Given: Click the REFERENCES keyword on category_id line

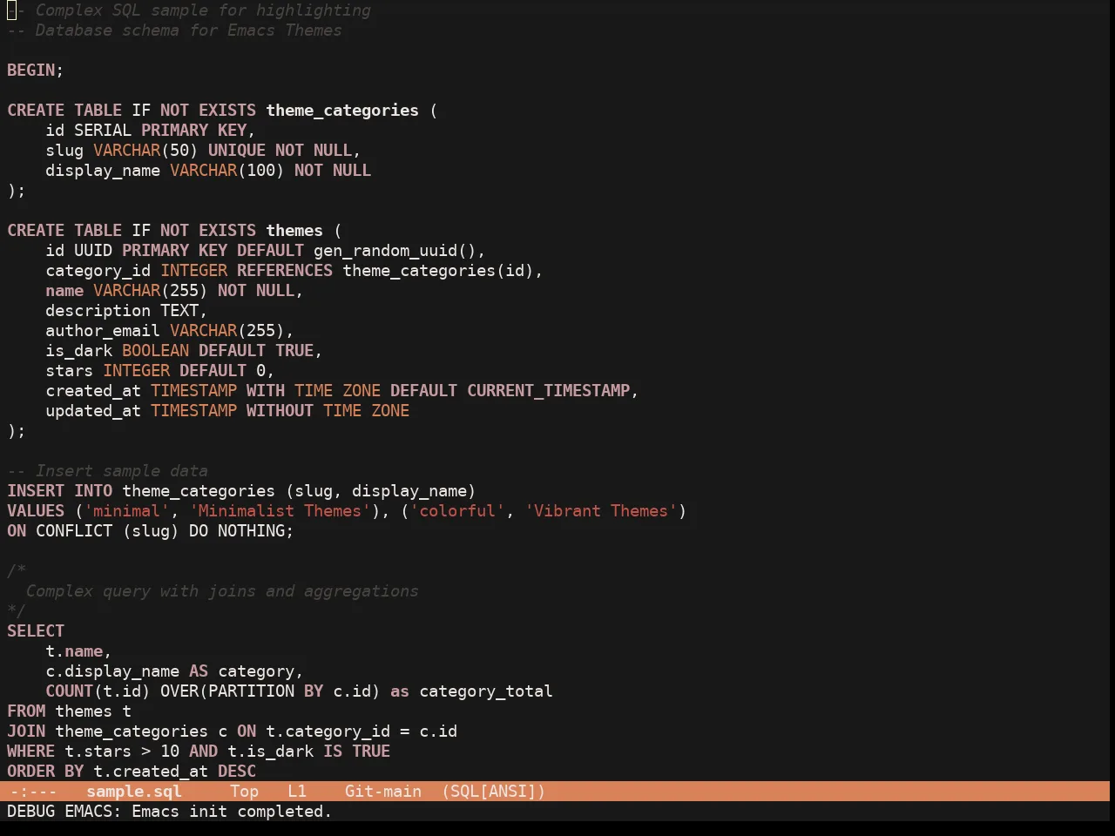Looking at the screenshot, I should click(285, 271).
